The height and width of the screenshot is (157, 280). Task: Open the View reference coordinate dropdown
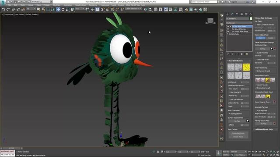pyautogui.click(x=80, y=9)
